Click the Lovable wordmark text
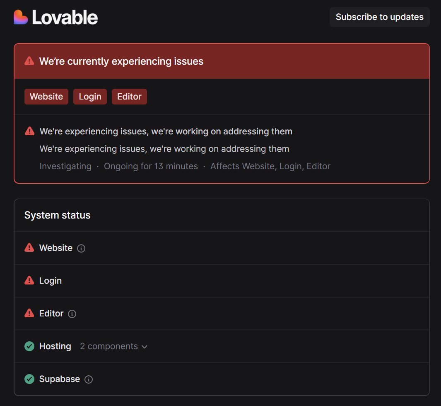 coord(65,17)
